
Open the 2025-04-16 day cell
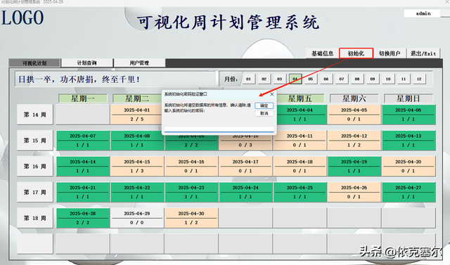[191, 166]
